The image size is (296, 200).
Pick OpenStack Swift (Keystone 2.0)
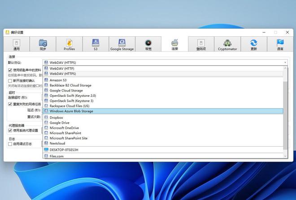[x=163, y=96]
